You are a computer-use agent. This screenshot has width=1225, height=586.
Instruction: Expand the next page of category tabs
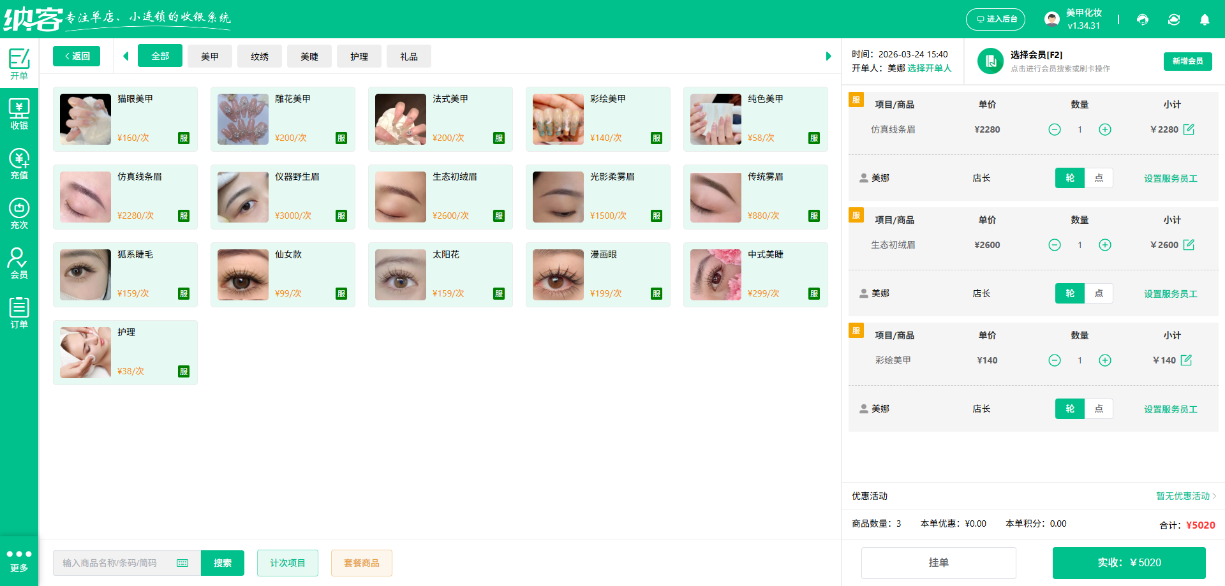[x=828, y=56]
